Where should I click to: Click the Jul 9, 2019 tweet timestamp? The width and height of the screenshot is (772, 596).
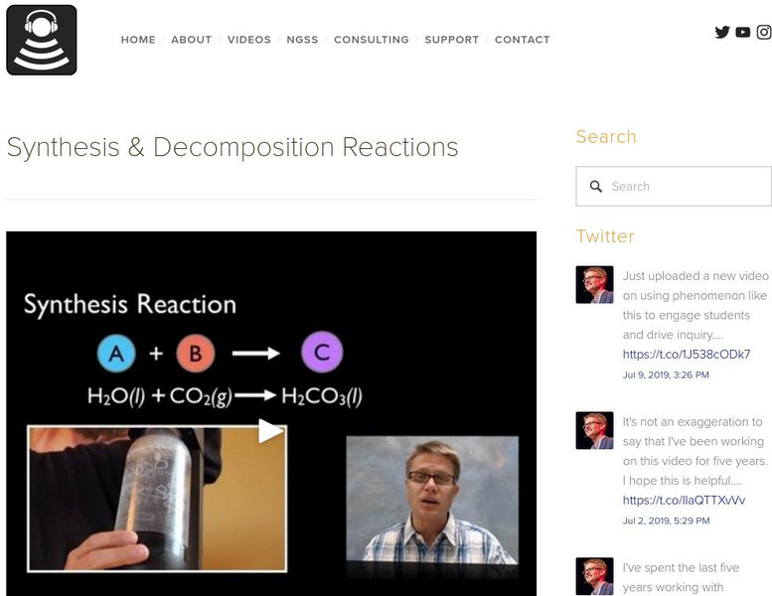tap(666, 375)
